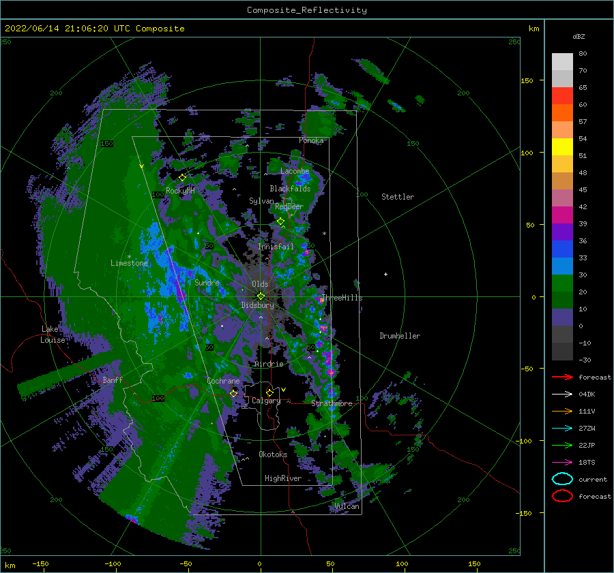Select the Sylvan label
Image resolution: width=614 pixels, height=573 pixels.
(261, 201)
